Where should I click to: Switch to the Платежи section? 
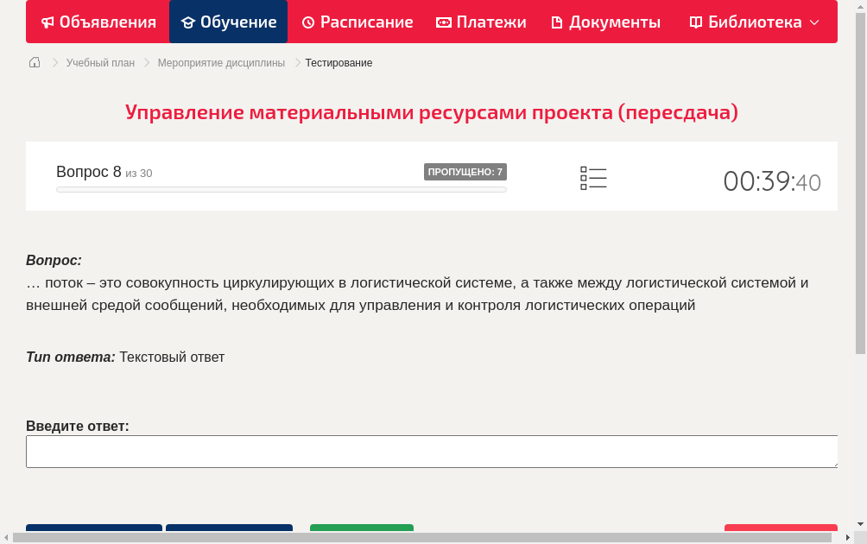click(481, 22)
